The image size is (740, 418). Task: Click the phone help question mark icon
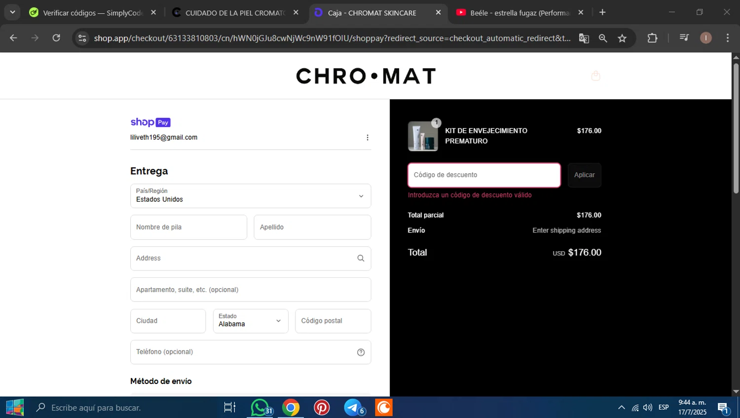point(361,352)
